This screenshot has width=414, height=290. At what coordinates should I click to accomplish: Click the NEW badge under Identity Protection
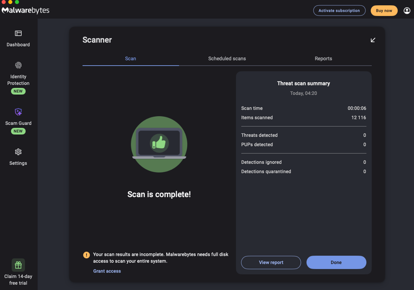click(x=18, y=91)
